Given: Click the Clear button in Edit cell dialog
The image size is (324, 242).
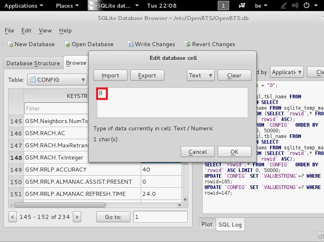Looking at the screenshot, I should [x=234, y=75].
